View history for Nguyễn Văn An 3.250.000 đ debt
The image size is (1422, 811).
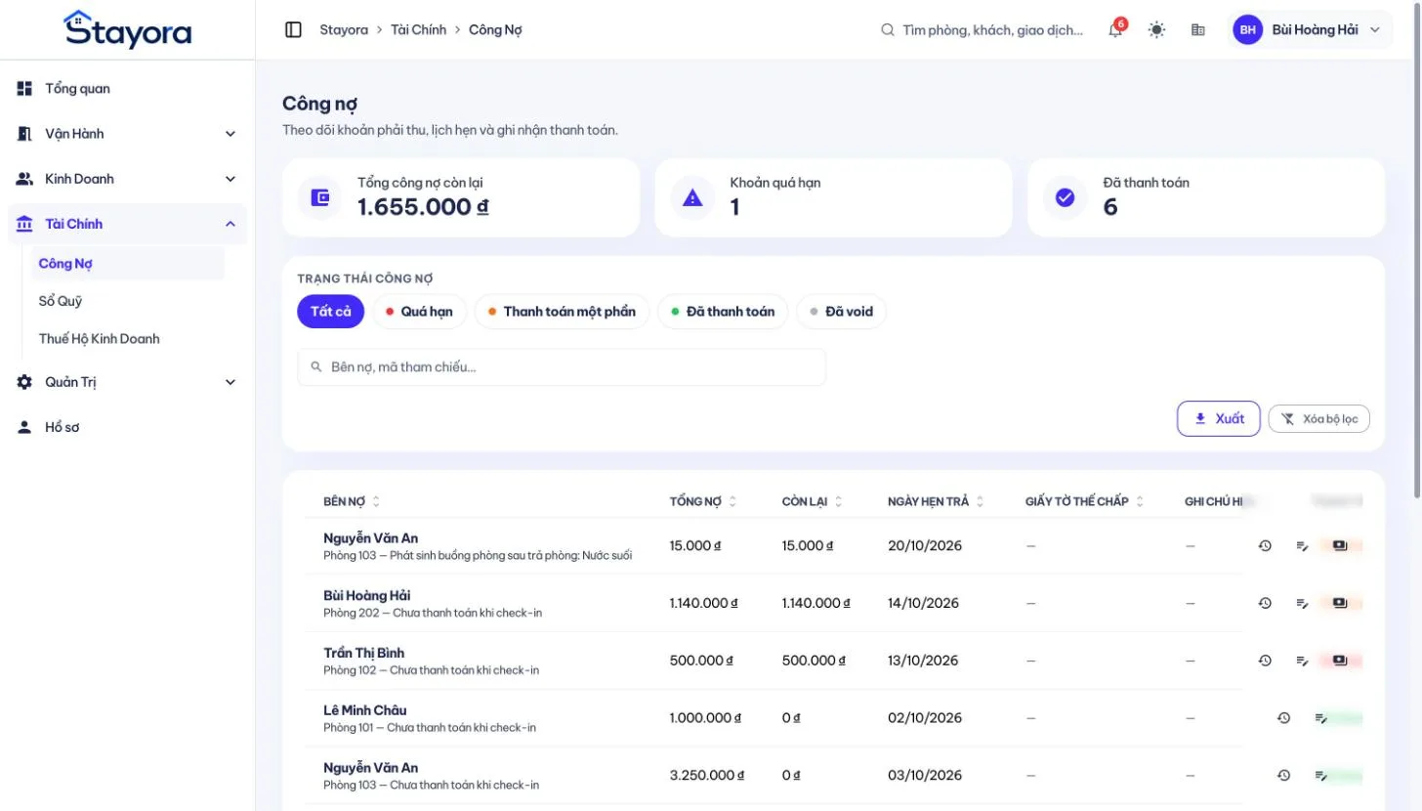(1284, 776)
